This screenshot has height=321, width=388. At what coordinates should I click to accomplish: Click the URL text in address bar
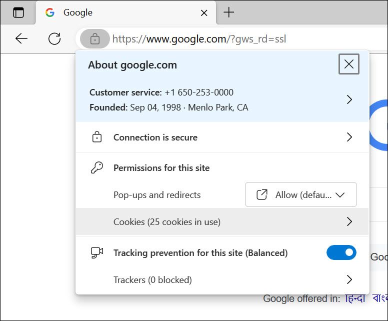200,38
